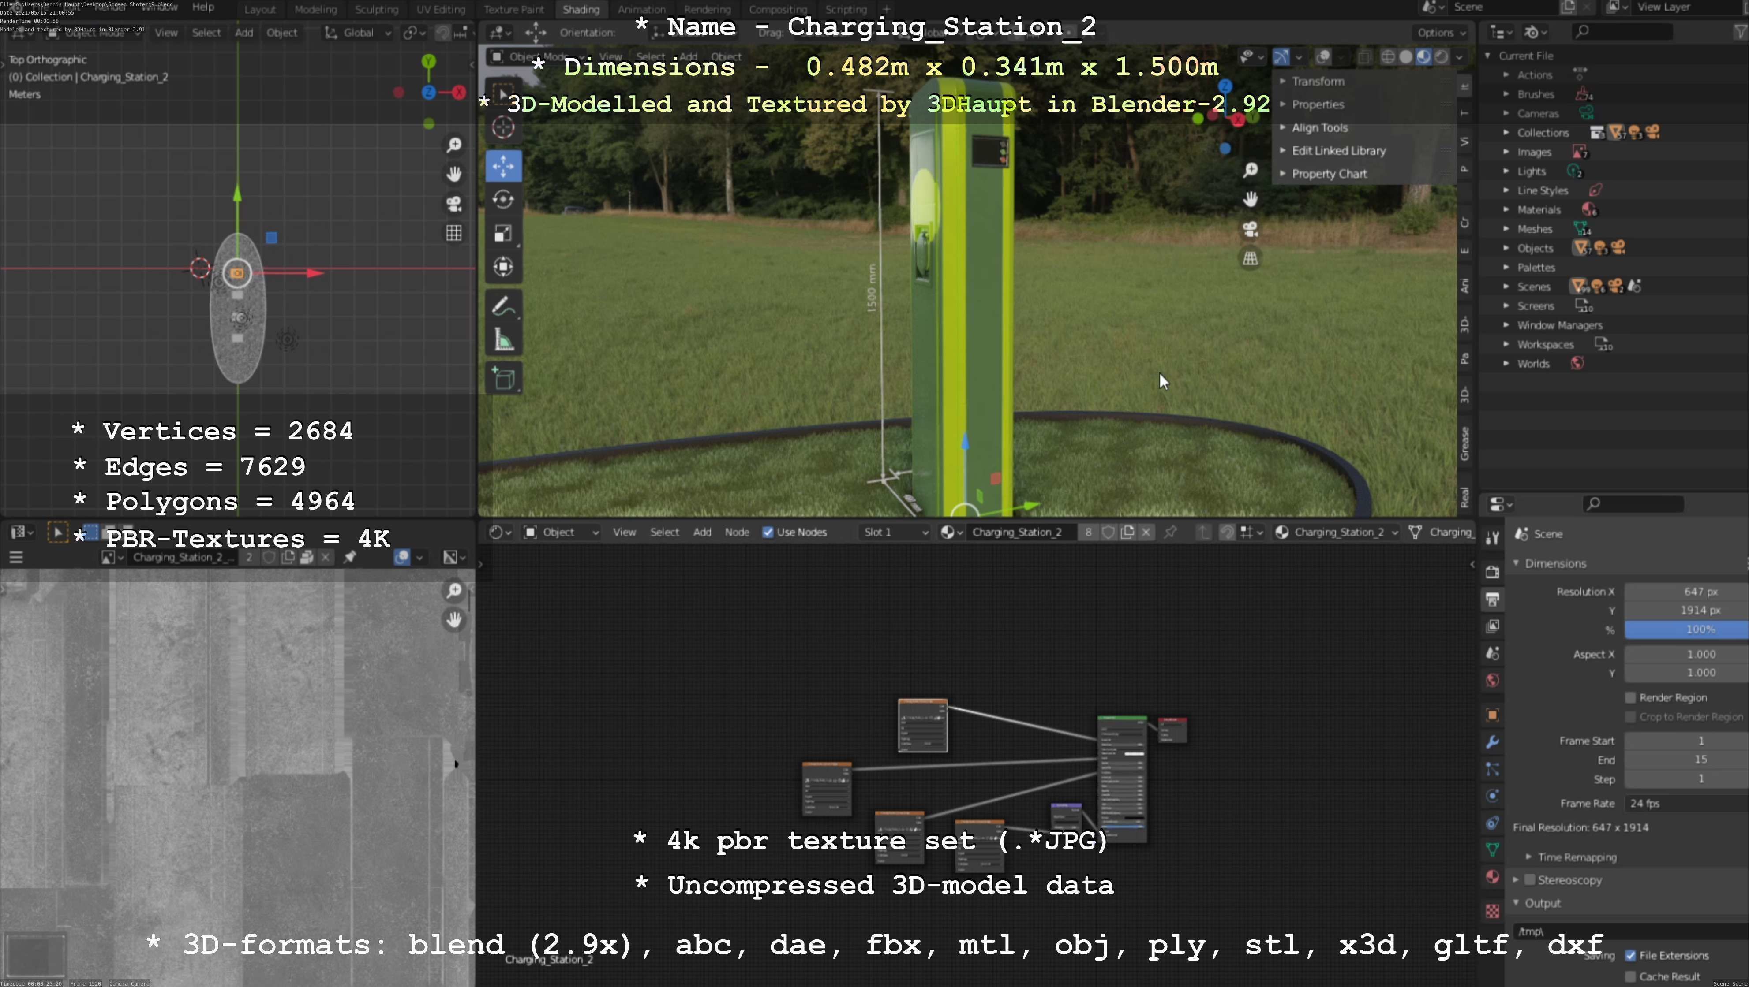This screenshot has height=987, width=1749.
Task: Open the Edit Linked Library panel
Action: coord(1337,151)
